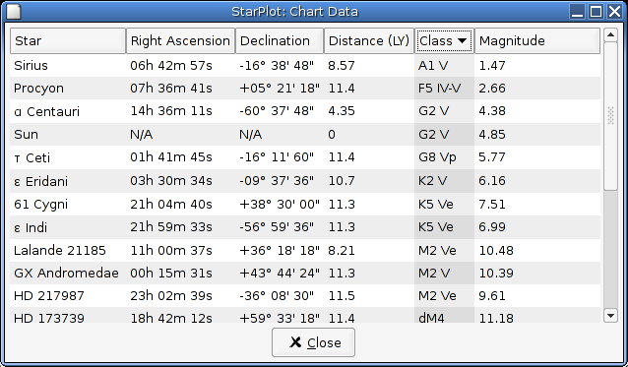Click Procyon declination +05° 21' 18"
Image resolution: width=628 pixels, height=367 pixels.
tap(280, 88)
